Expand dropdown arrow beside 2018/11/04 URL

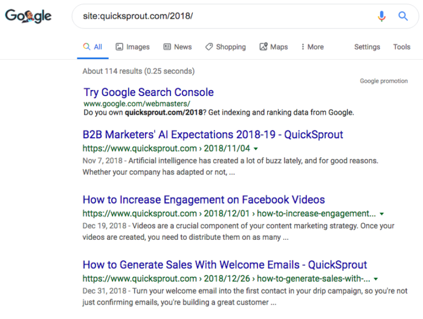pos(256,149)
